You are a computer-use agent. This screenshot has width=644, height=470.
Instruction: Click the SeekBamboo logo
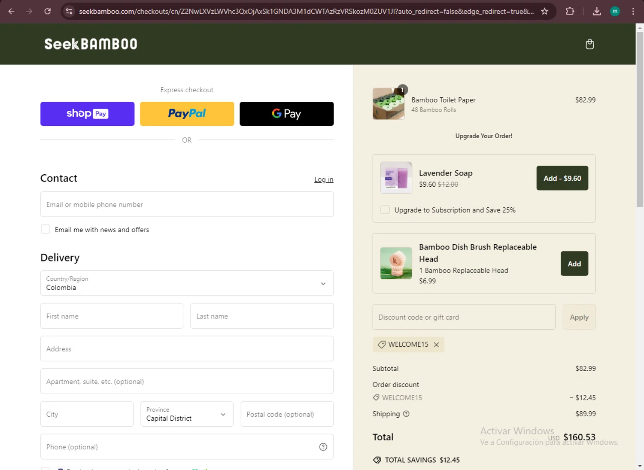[x=91, y=44]
